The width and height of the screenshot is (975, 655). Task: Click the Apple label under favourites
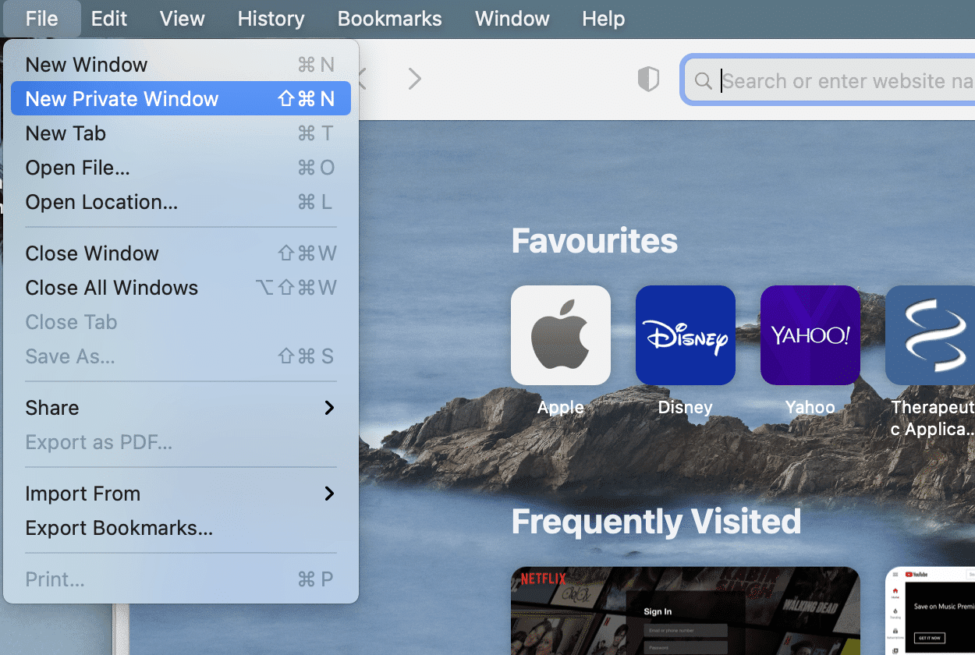coord(561,408)
